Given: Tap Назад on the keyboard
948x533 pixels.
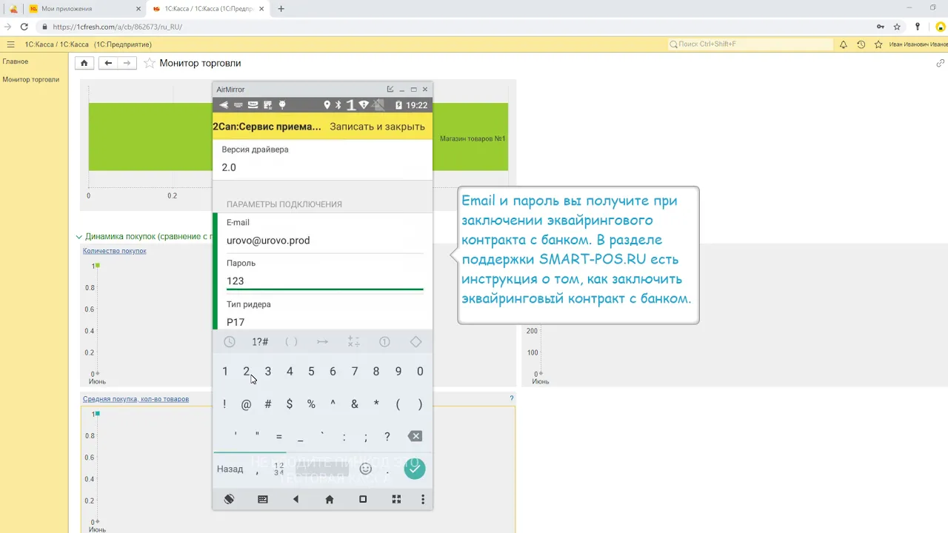Looking at the screenshot, I should (x=230, y=469).
